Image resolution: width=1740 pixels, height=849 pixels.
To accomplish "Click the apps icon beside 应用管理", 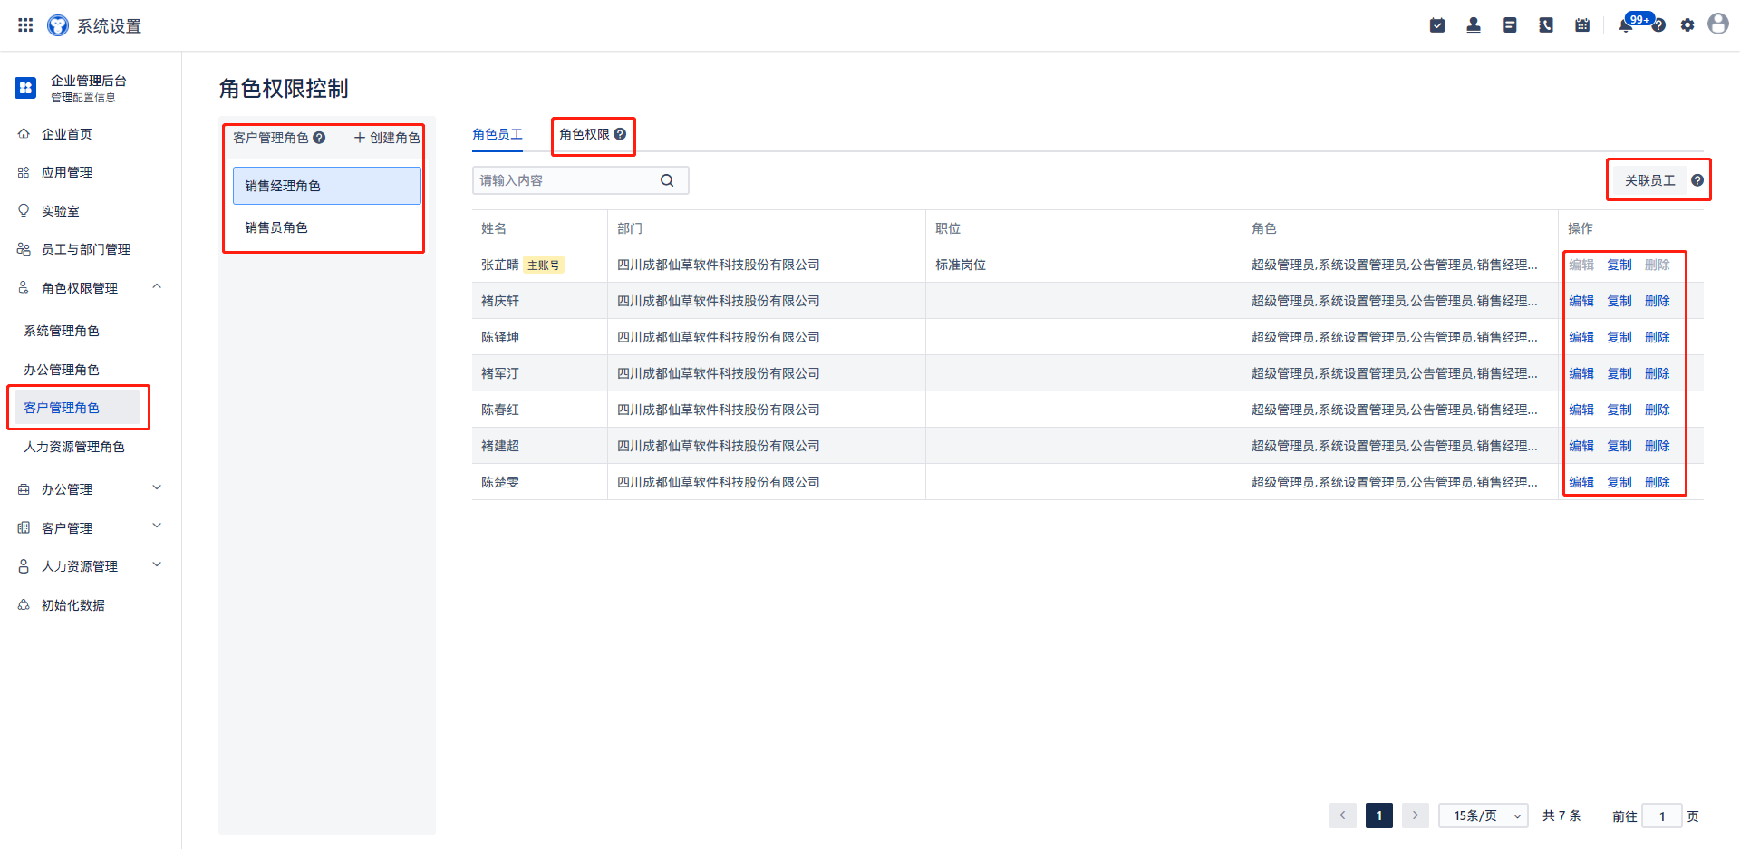I will coord(24,172).
